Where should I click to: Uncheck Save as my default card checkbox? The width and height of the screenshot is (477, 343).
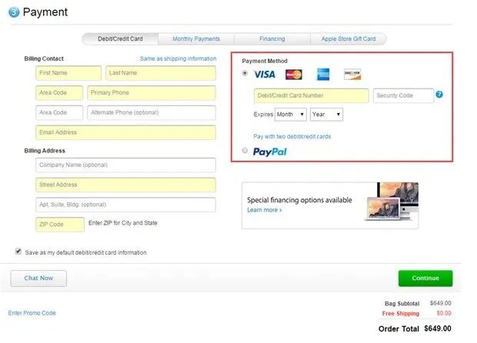click(18, 251)
